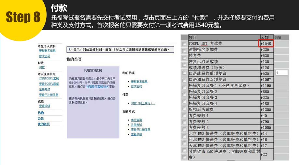Click the 托福复习套餐 2 item name

[203, 92]
